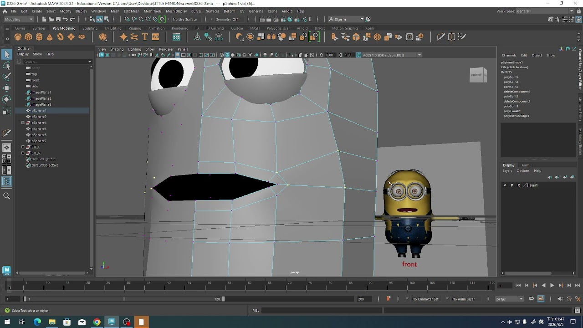Toggle layer1 playback P box
Screen dimensions: 583x328
(x=511, y=185)
